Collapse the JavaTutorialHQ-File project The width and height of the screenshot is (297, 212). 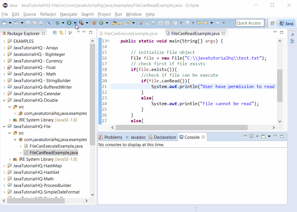(4, 127)
